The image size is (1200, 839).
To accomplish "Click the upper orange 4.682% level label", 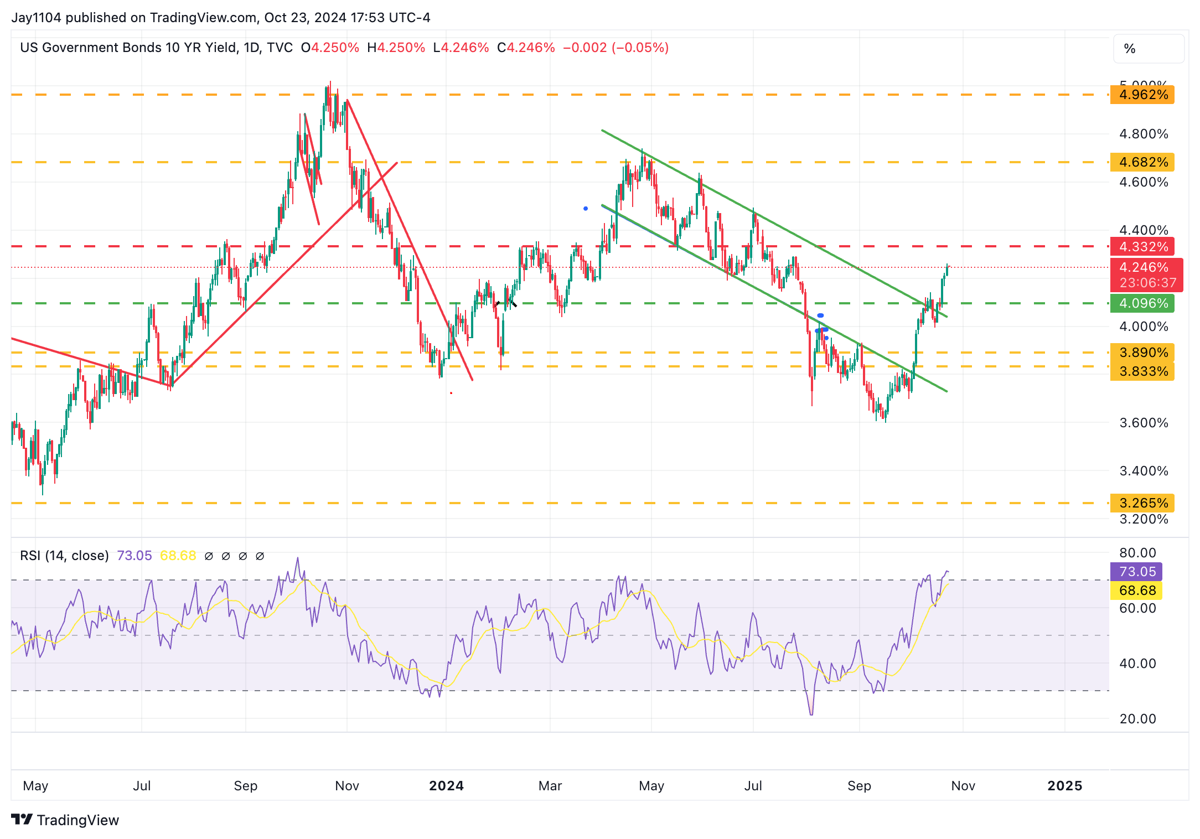I will pyautogui.click(x=1142, y=162).
